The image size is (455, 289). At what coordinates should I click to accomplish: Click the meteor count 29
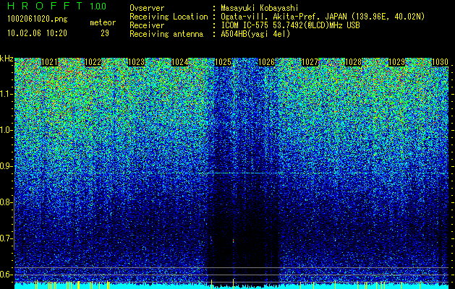105,33
